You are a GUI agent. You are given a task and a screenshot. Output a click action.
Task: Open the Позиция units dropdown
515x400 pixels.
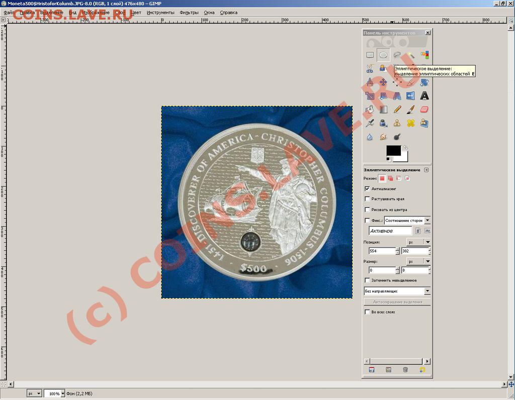418,242
